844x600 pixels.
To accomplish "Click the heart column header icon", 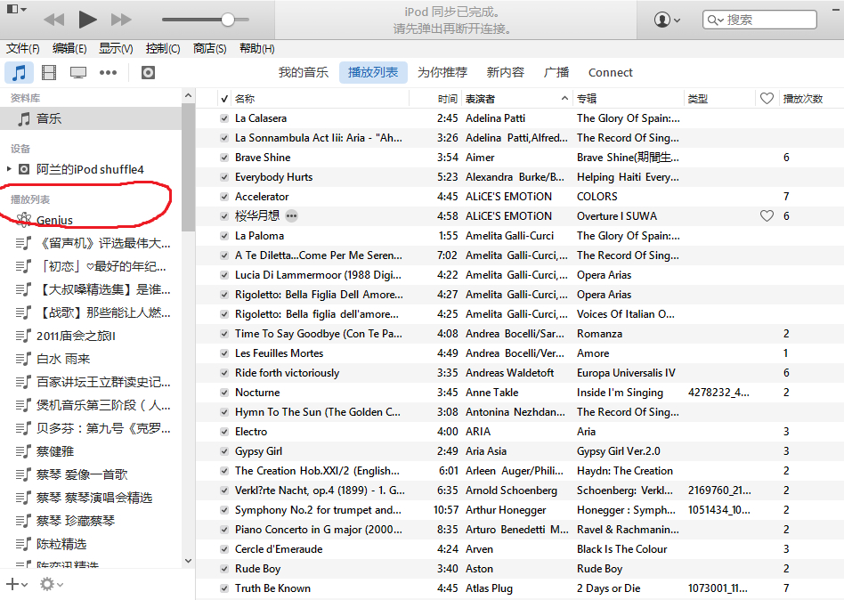I will click(767, 99).
